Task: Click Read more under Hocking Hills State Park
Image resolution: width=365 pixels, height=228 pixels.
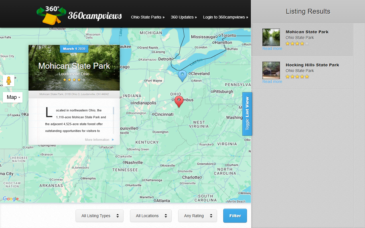Action: coord(272,82)
